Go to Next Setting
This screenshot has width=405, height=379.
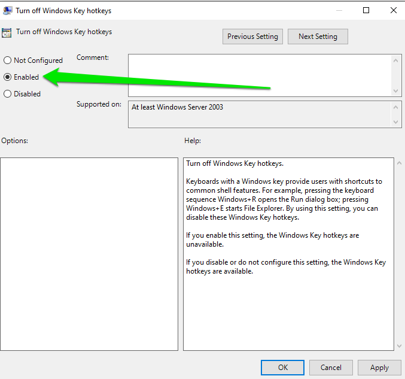[x=318, y=37]
